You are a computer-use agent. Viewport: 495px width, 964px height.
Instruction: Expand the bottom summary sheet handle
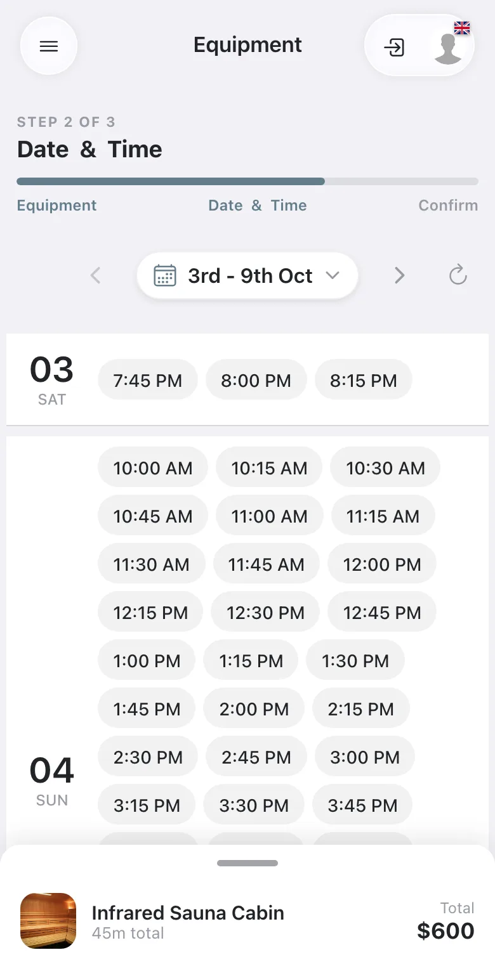click(247, 863)
